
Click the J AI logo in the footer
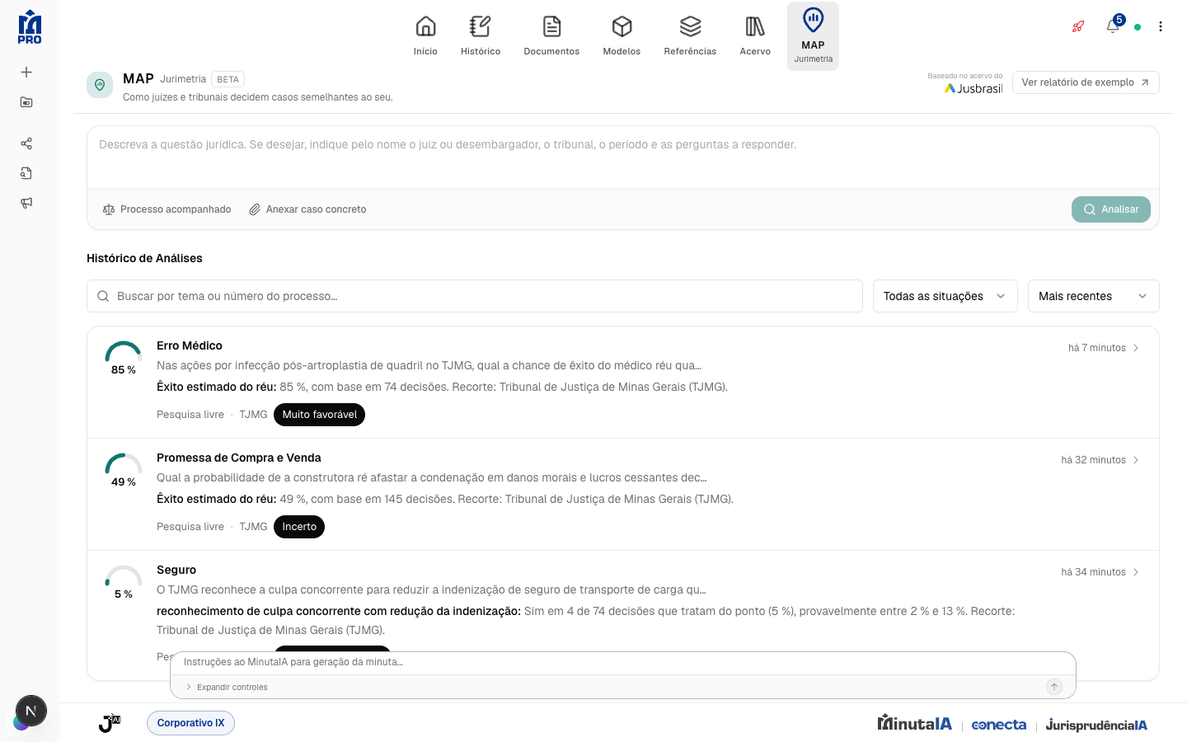pyautogui.click(x=110, y=723)
